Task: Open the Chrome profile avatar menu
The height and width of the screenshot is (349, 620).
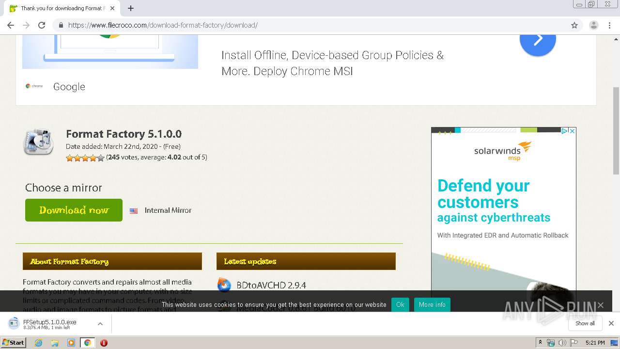Action: (x=593, y=25)
